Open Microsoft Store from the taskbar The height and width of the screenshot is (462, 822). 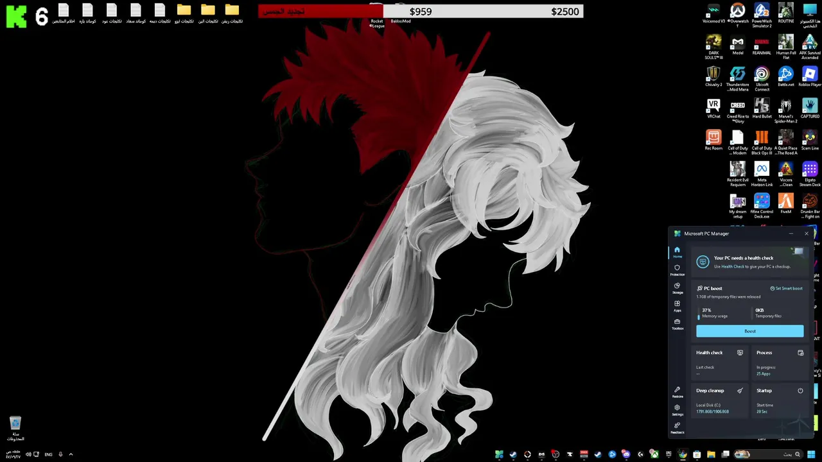(x=697, y=454)
